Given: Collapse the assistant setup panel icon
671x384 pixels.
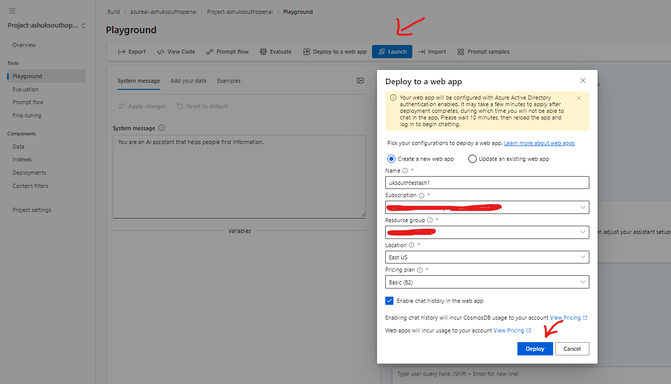Looking at the screenshot, I should 360,81.
